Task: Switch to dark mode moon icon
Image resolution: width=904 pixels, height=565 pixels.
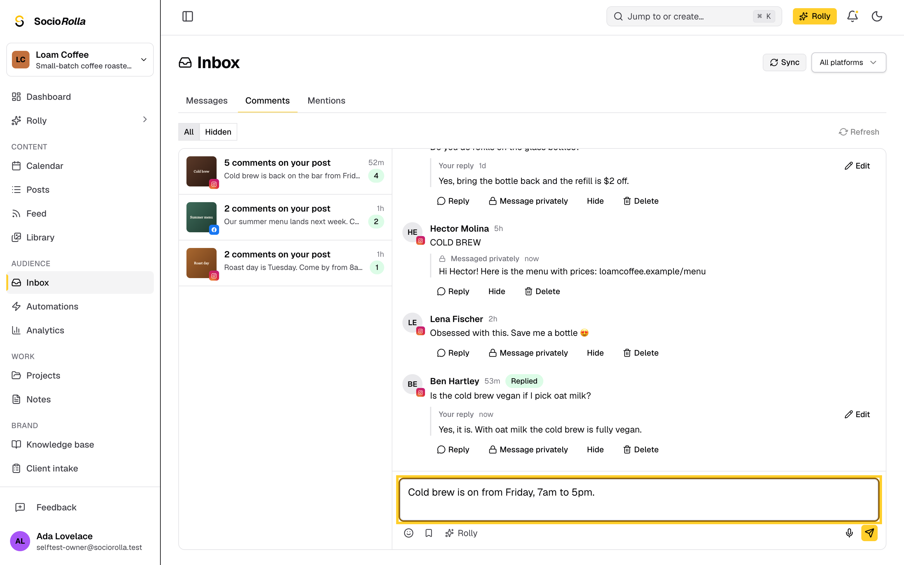Action: point(877,16)
